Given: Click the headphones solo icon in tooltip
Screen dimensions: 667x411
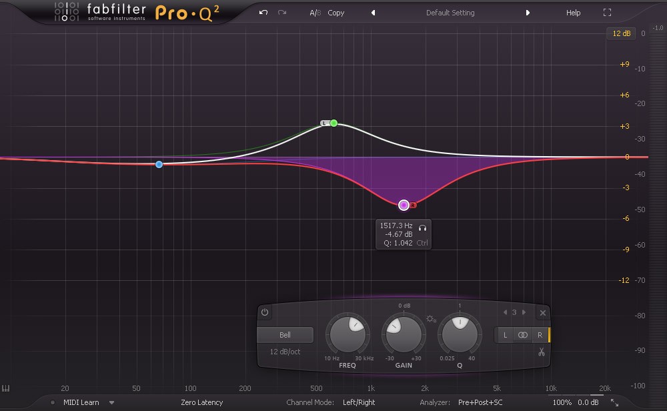Looking at the screenshot, I should pyautogui.click(x=422, y=228).
